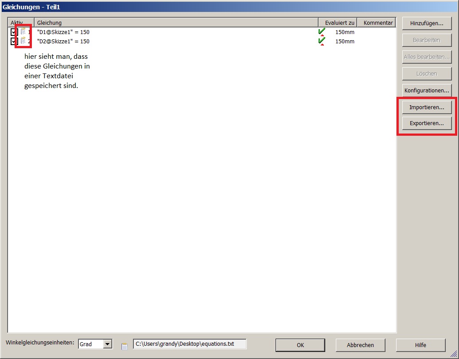Image resolution: width=459 pixels, height=359 pixels.
Task: Click the Kommentar column header
Action: [x=377, y=23]
